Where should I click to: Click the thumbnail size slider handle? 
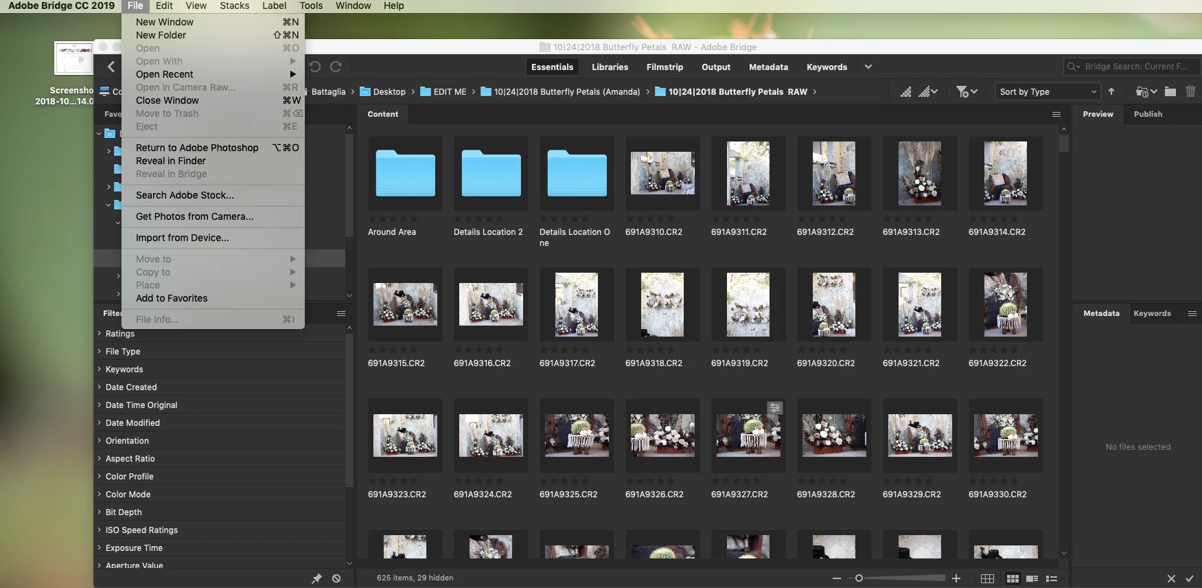pos(859,578)
